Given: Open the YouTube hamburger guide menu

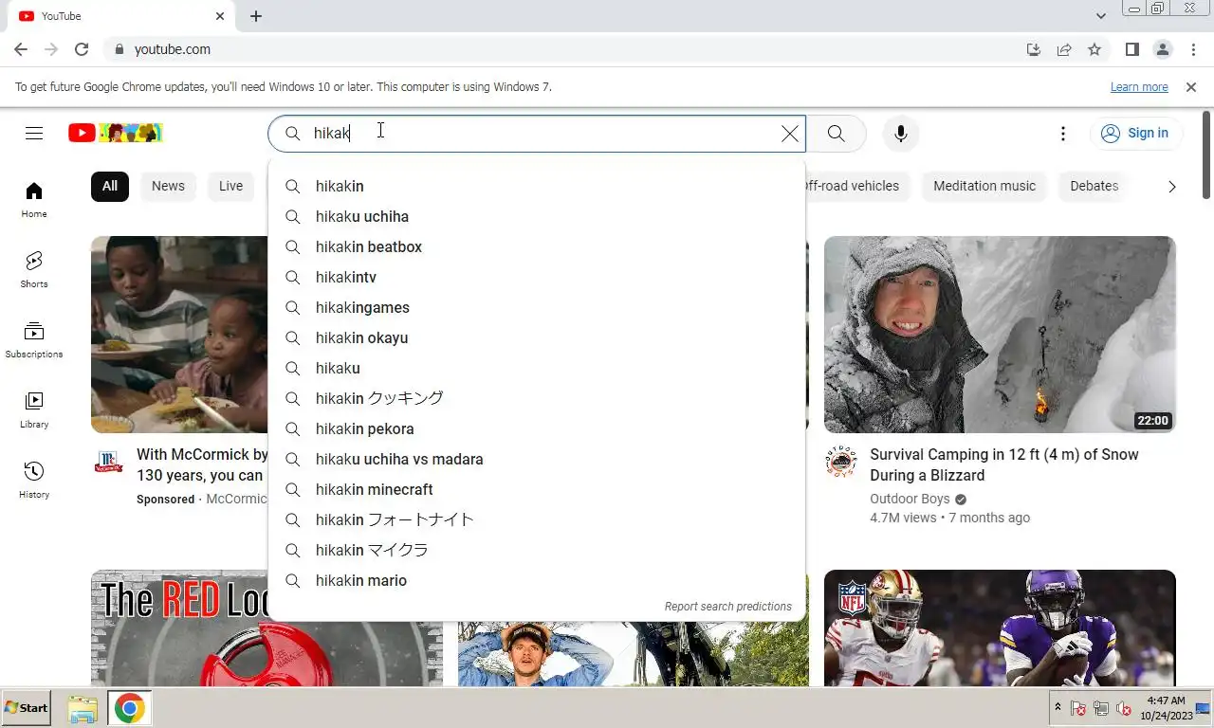Looking at the screenshot, I should [34, 134].
